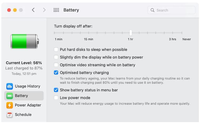The height and width of the screenshot is (125, 201).
Task: Uncheck Show battery status in menu bar
Action: click(x=56, y=90)
